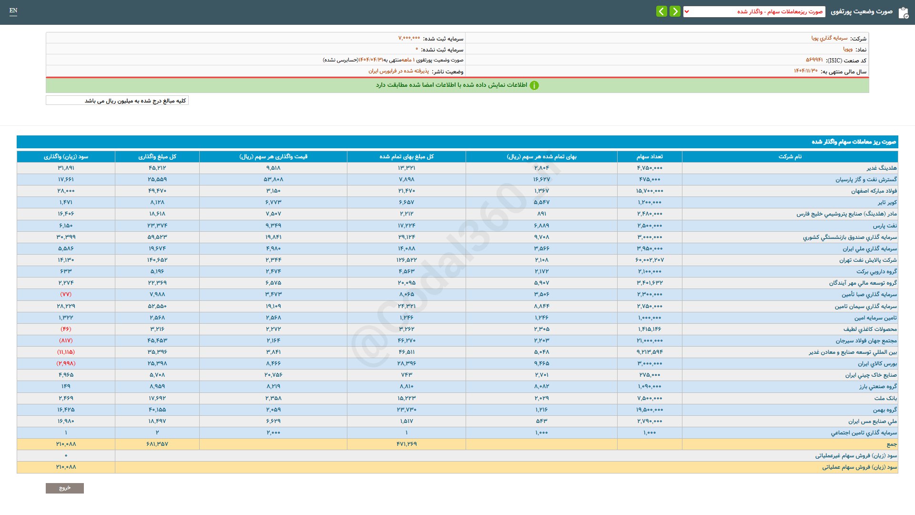The height and width of the screenshot is (515, 915).
Task: Switch language with the EN link
Action: [13, 10]
